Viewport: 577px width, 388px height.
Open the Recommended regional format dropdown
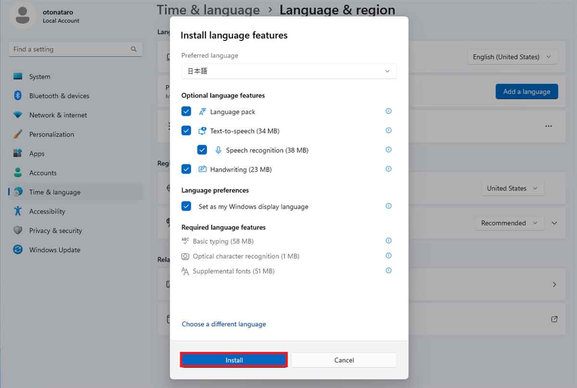coord(510,223)
